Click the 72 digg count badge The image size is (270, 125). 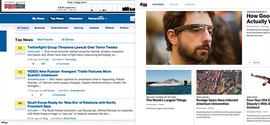20,72
